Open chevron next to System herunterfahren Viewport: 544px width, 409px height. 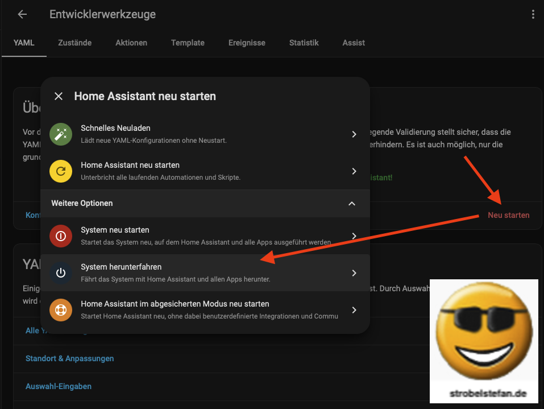(x=354, y=273)
